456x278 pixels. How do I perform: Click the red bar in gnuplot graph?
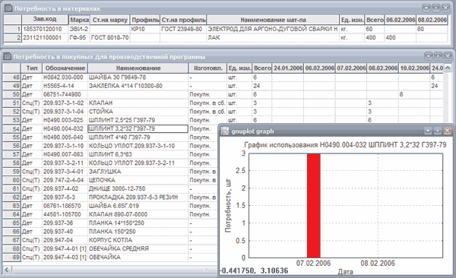[x=313, y=206]
